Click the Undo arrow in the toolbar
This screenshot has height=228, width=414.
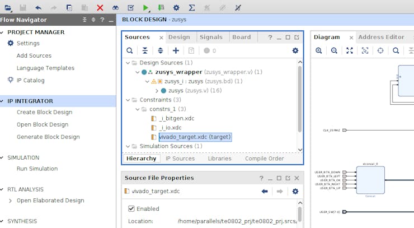(38, 8)
